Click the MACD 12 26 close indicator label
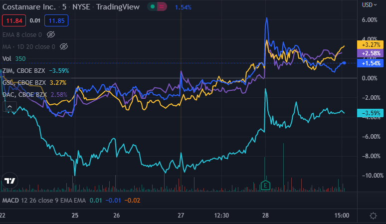Image resolution: width=386 pixels, height=224 pixels. coord(44,201)
